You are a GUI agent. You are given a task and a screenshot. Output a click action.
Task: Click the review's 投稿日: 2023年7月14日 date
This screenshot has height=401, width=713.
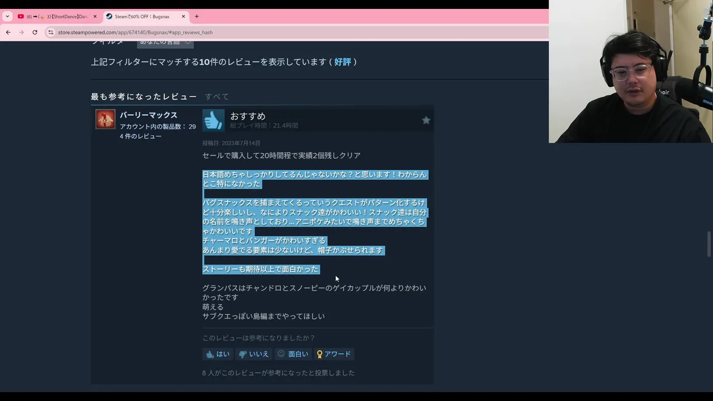(x=231, y=143)
